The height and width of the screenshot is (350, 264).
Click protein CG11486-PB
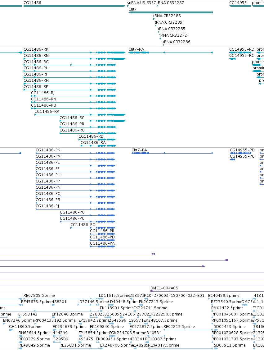point(102,231)
